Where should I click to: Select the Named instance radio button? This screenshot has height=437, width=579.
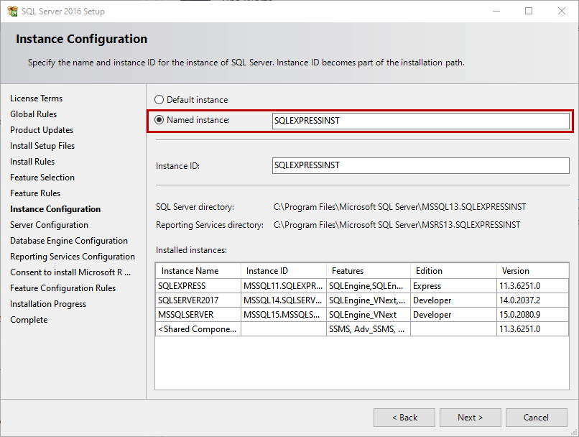click(x=159, y=120)
